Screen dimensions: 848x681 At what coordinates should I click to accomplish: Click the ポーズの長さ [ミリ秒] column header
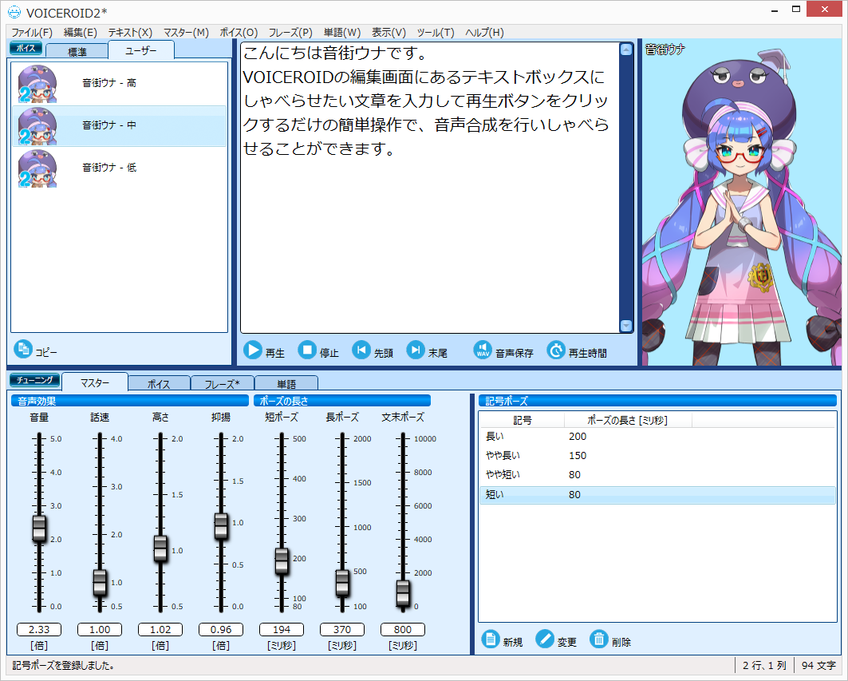[x=628, y=420]
